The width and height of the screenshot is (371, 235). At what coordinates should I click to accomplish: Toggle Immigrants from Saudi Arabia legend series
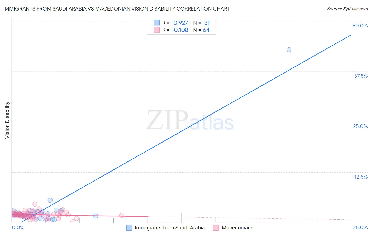click(x=165, y=228)
